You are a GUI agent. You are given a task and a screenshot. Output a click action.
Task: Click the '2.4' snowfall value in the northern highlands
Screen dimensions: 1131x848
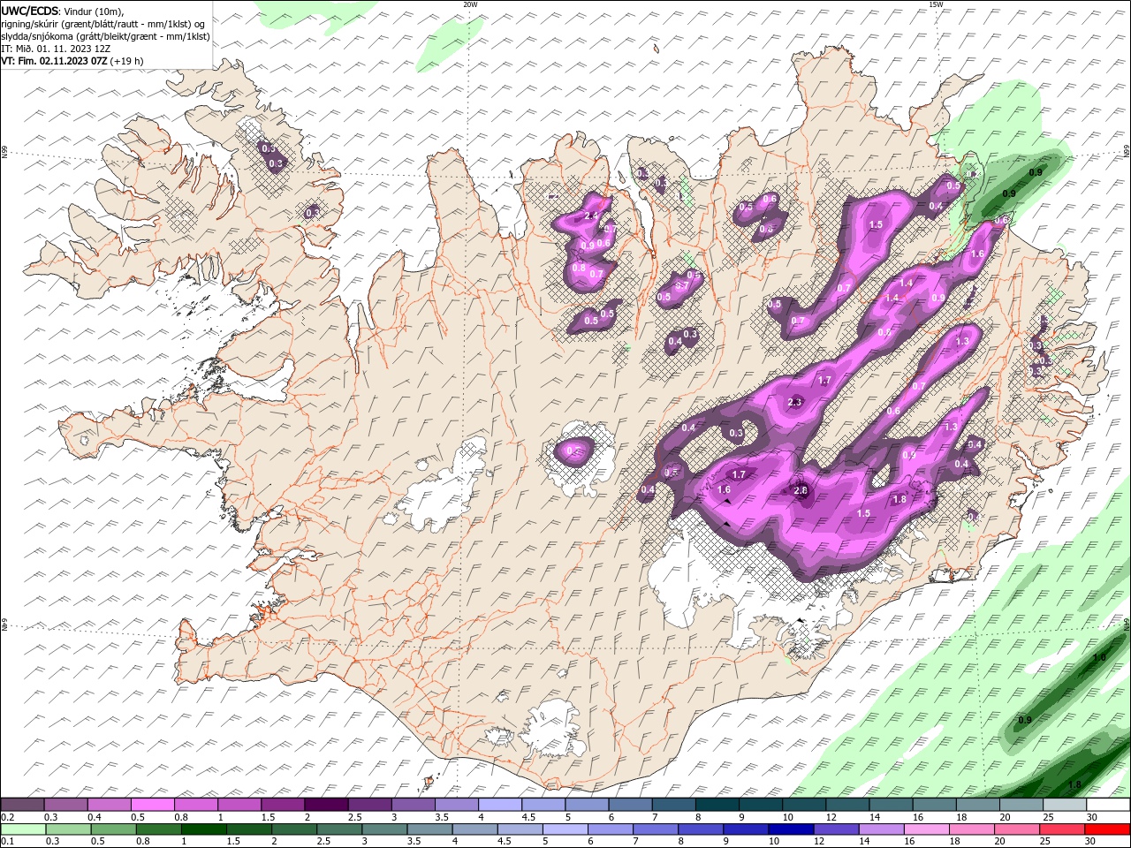point(592,216)
